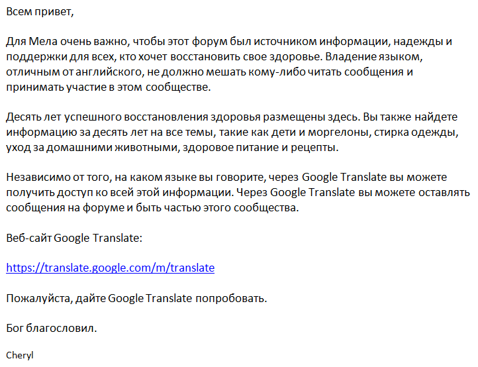Screen dimensions: 478x367
Task: Click the word "моргелоны" in the topics list
Action: click(338, 132)
